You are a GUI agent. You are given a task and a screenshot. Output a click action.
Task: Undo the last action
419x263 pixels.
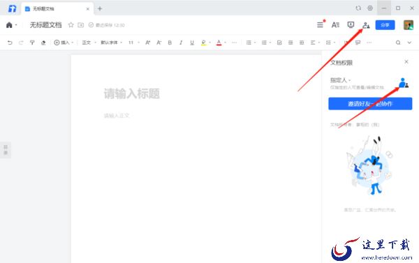10,43
